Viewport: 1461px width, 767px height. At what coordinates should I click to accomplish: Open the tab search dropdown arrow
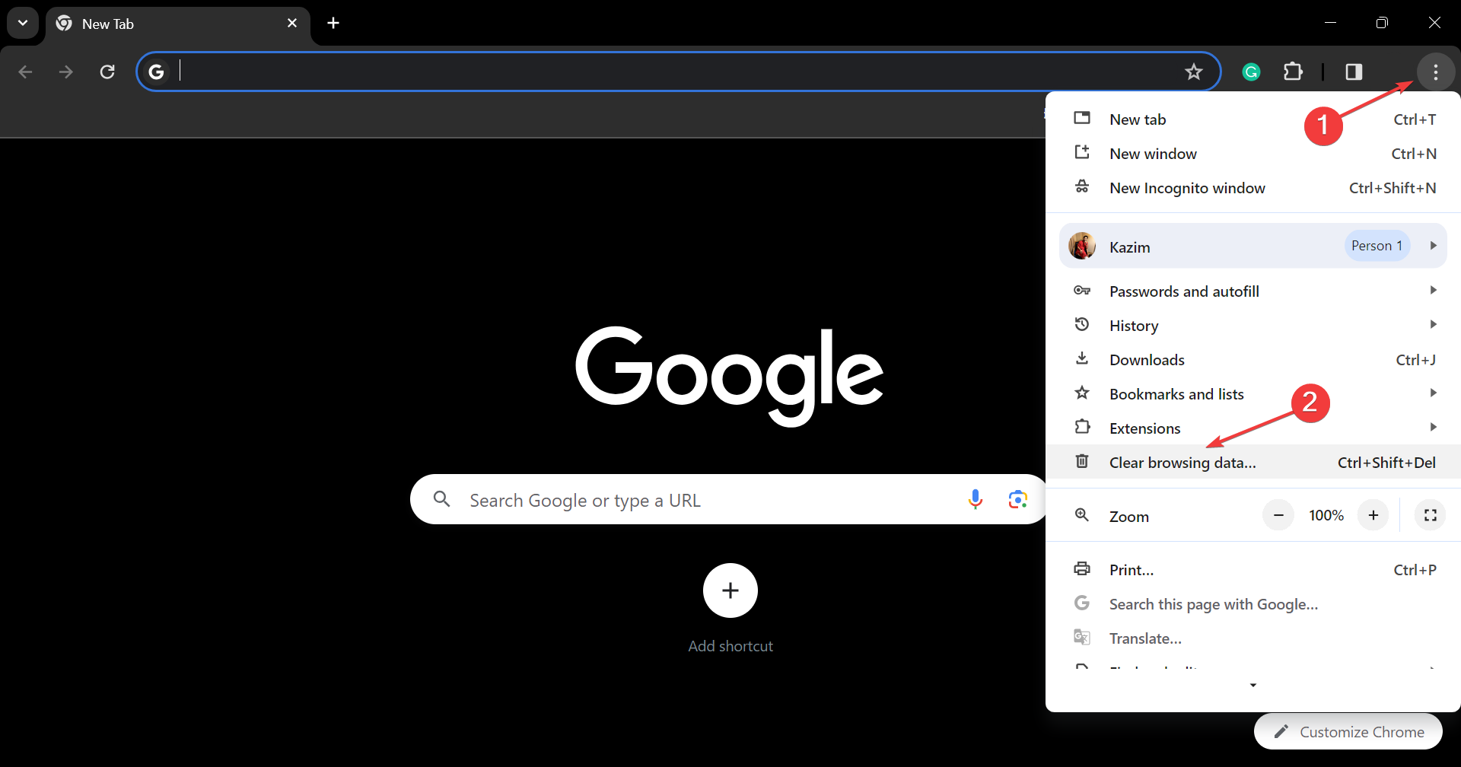[23, 23]
